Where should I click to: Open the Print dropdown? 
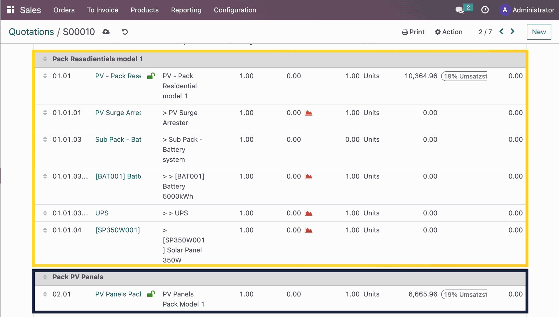coord(413,32)
